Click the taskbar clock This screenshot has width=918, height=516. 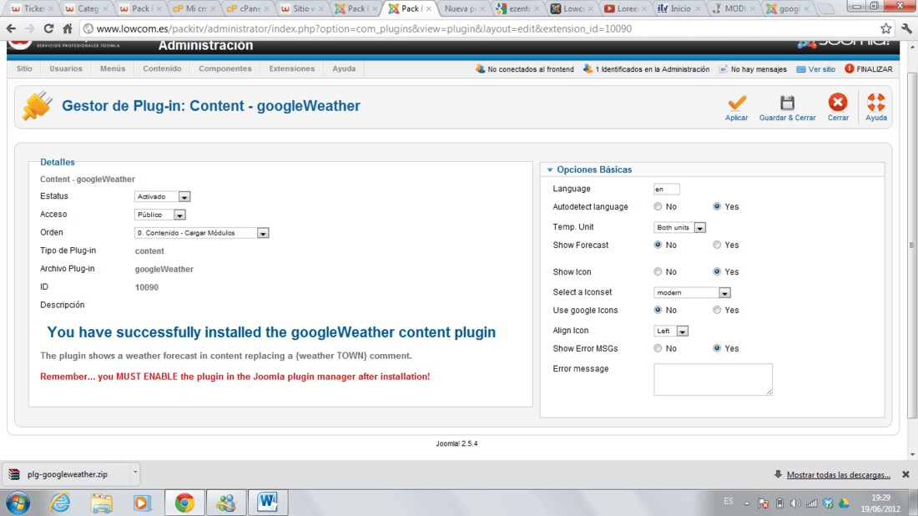point(880,503)
